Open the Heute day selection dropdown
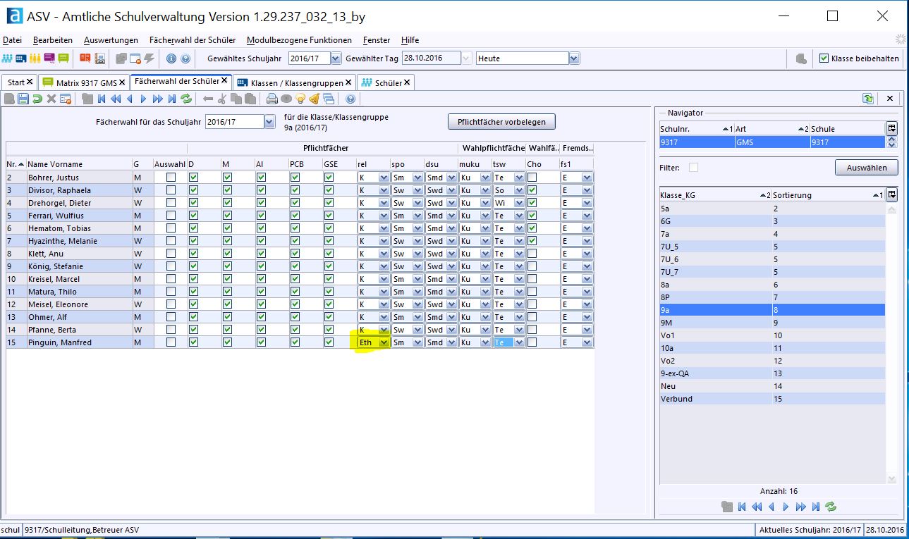Screen dimensions: 909x539 pyautogui.click(x=574, y=58)
